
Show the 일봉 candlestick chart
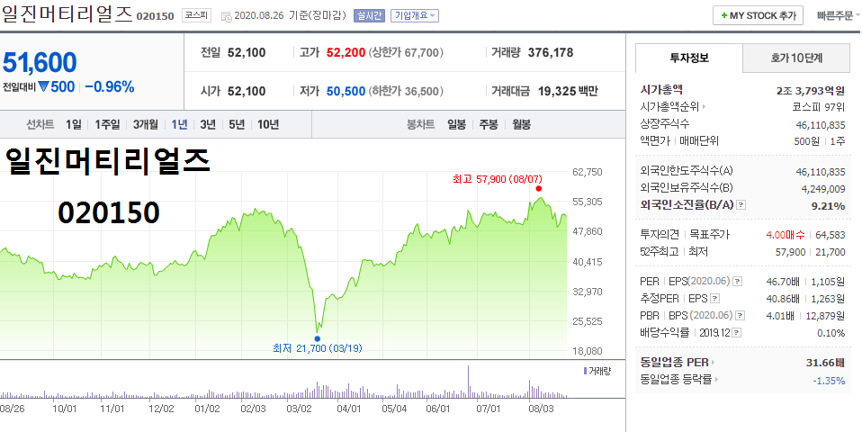456,125
